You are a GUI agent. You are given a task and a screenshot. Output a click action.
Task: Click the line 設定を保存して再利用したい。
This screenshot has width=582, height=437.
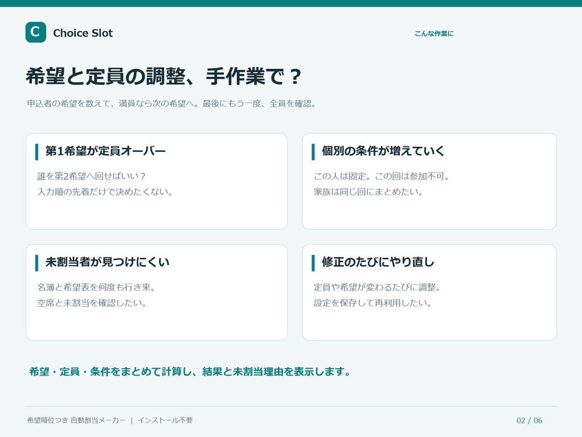pos(373,303)
